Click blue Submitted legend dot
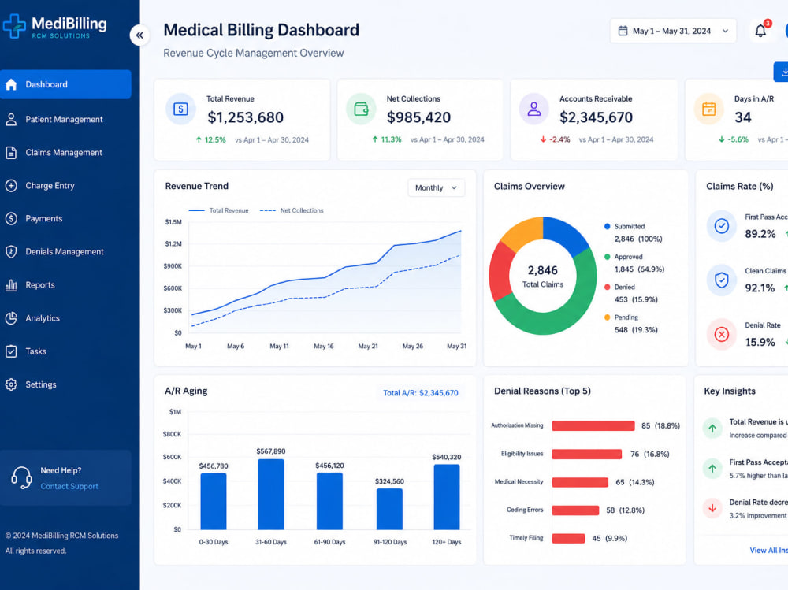The image size is (788, 590). tap(607, 227)
